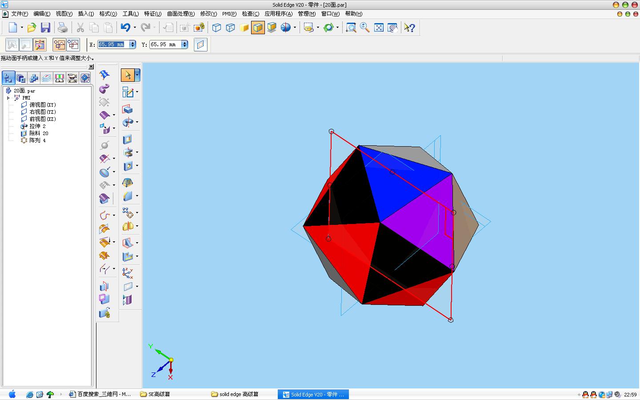Open the What's This help pointer
Screen dimensions: 640x400
click(x=409, y=28)
